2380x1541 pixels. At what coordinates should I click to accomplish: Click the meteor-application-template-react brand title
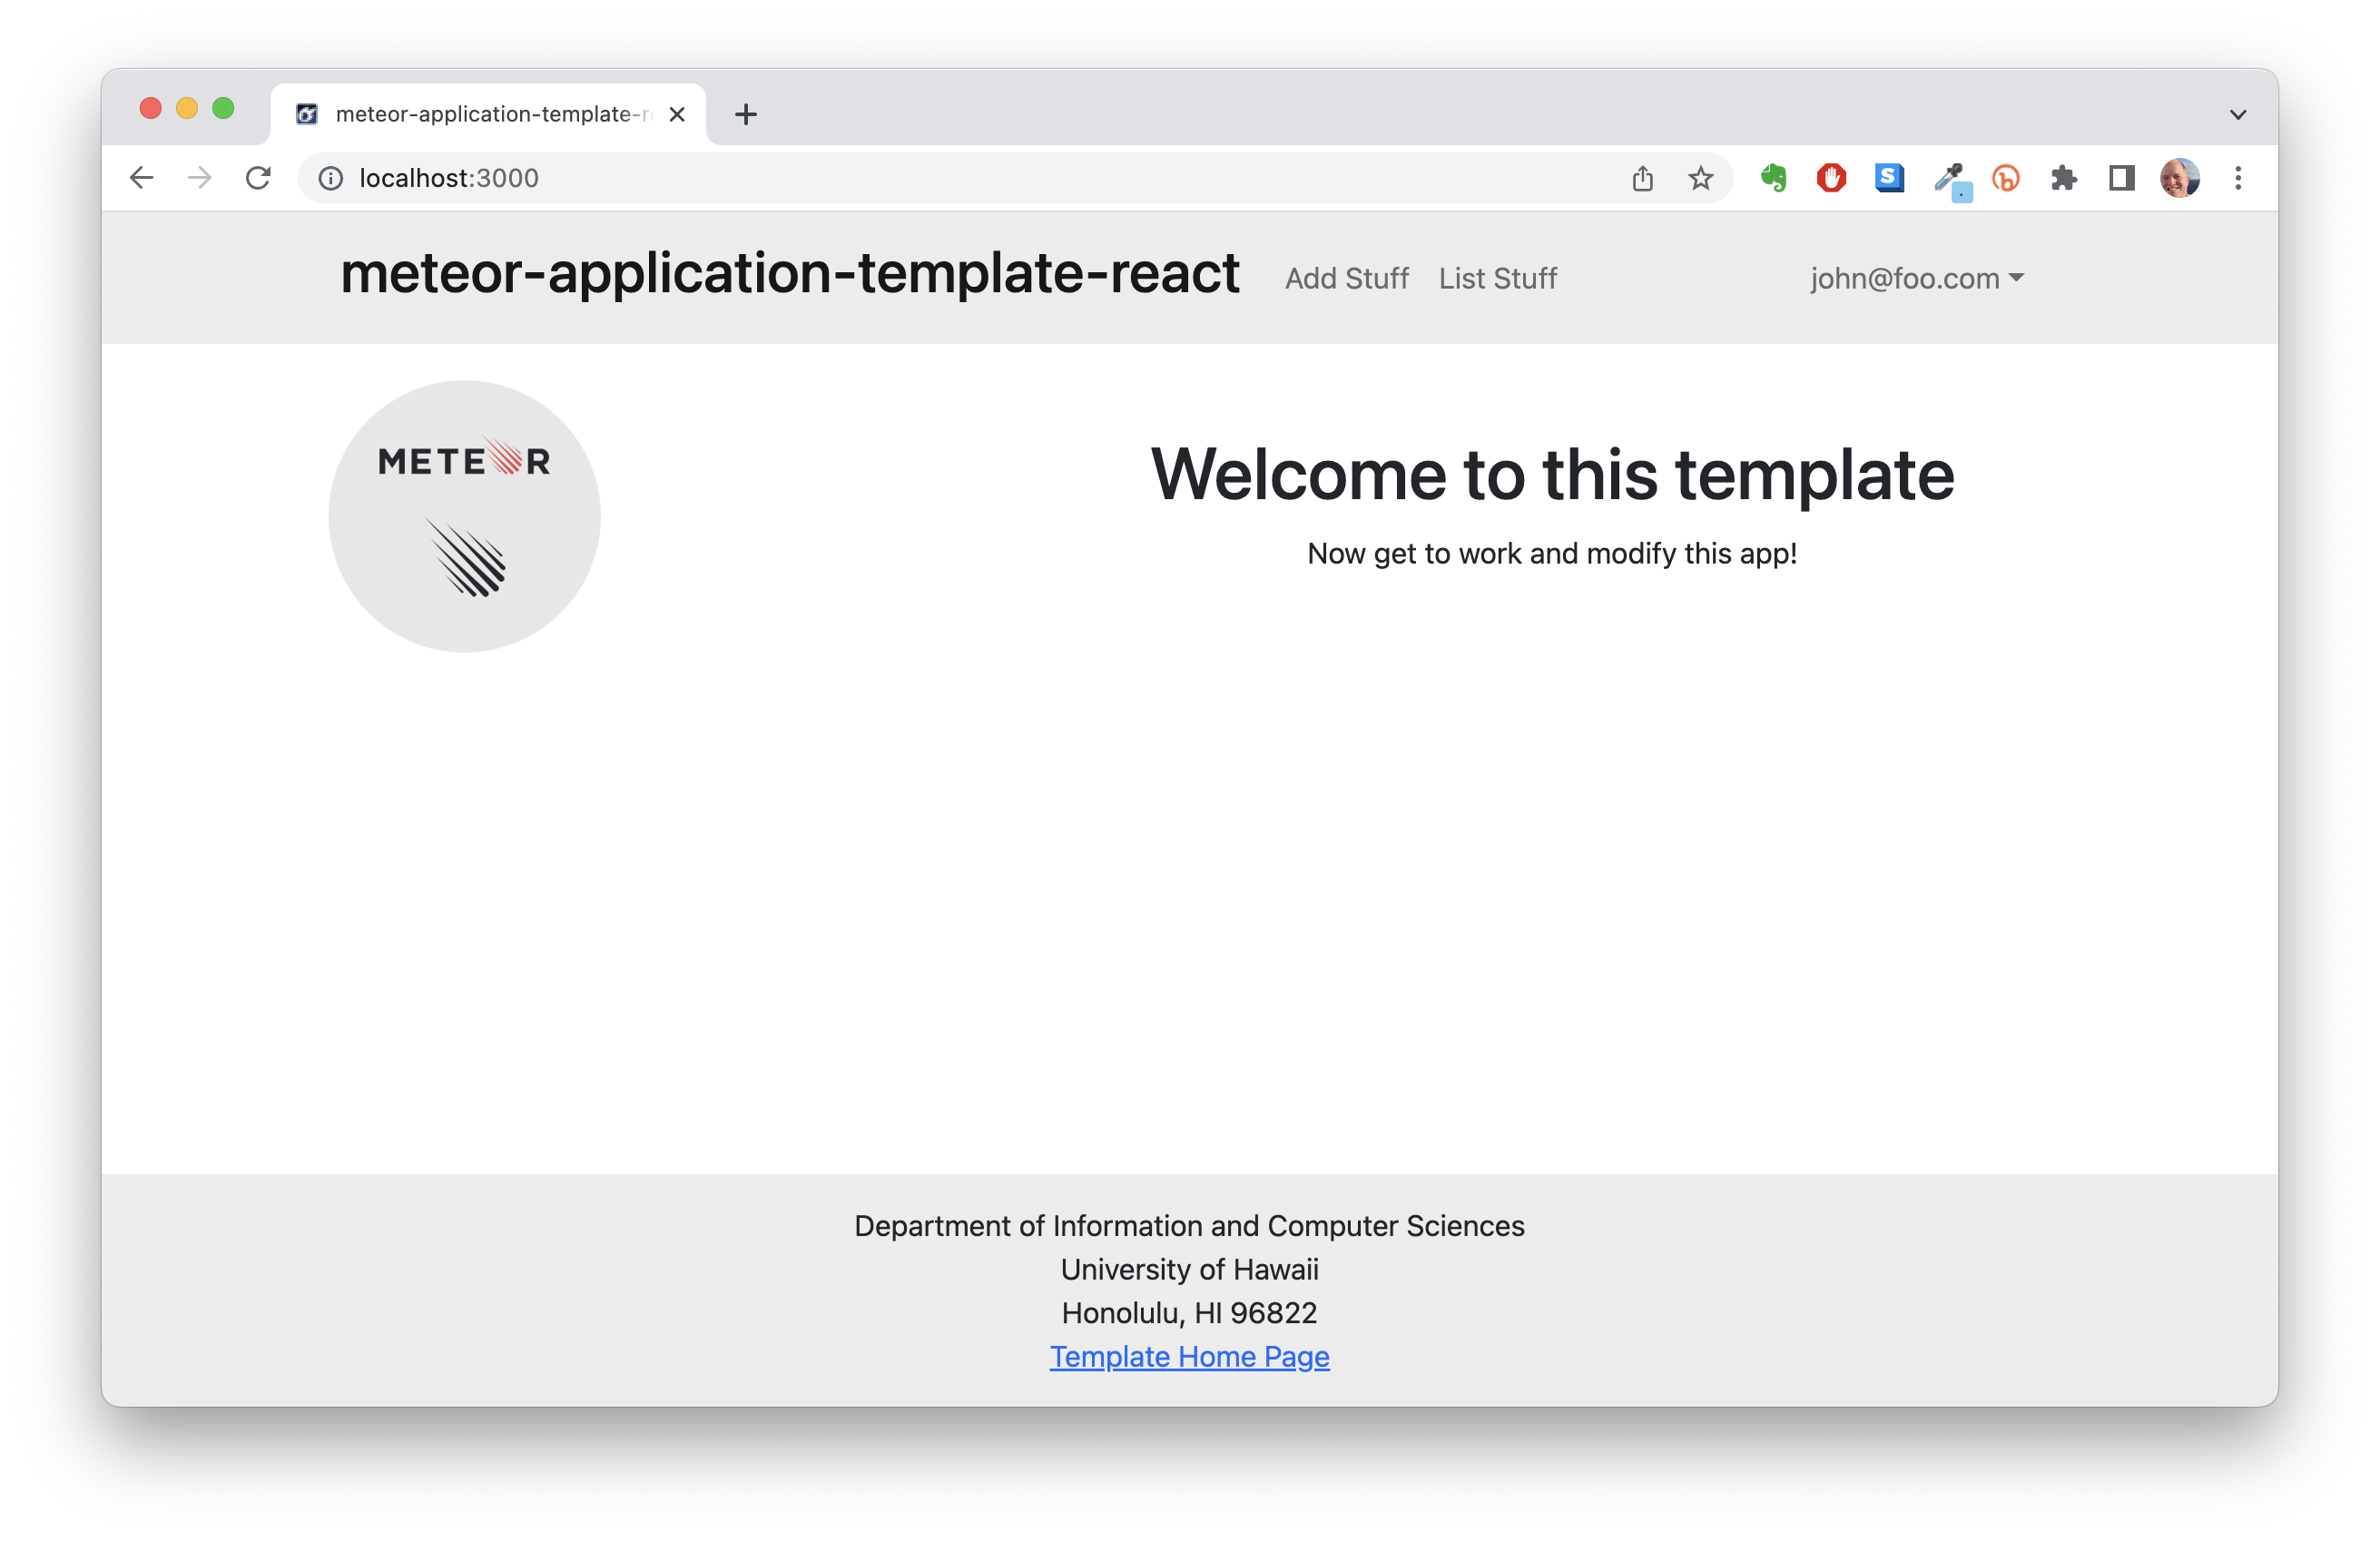pyautogui.click(x=789, y=273)
